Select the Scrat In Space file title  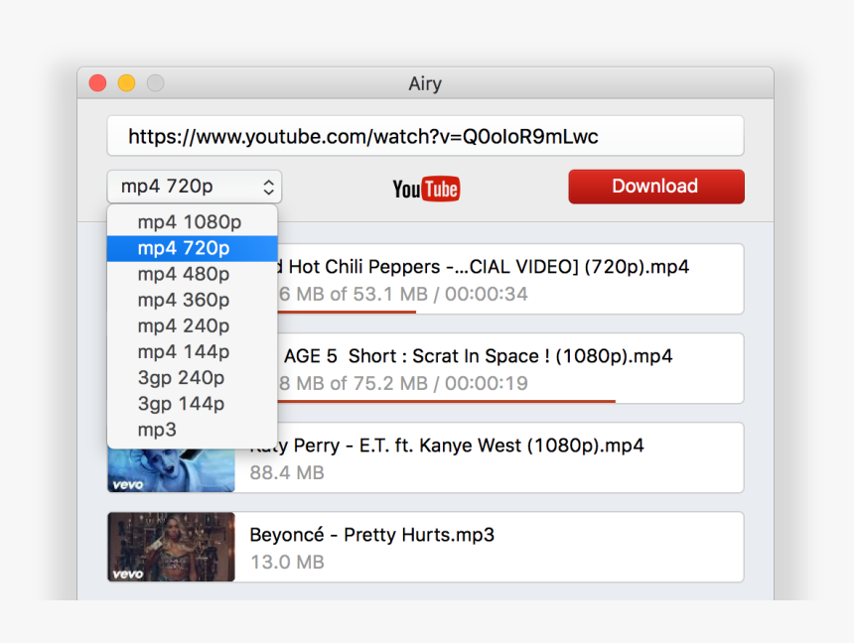(x=478, y=356)
